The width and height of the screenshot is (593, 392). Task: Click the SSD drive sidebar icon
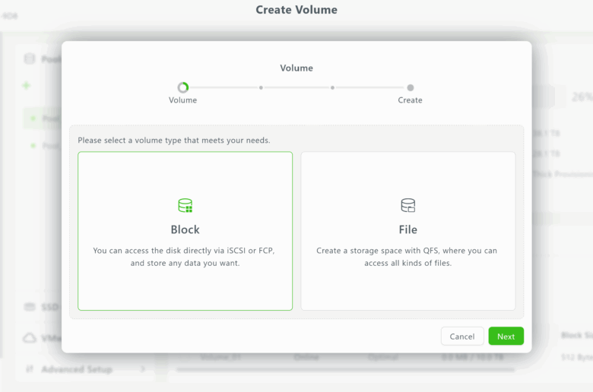30,307
